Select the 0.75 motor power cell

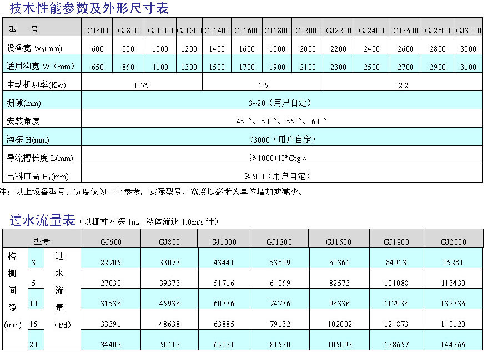(x=142, y=85)
